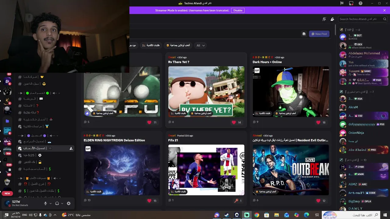The height and width of the screenshot is (219, 390).
Task: Click the search magnifier icon
Action: [384, 19]
